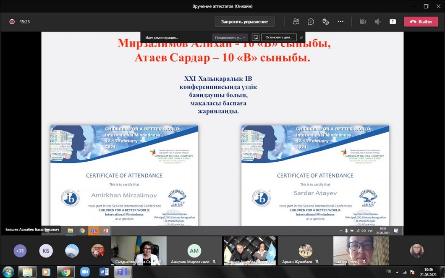Click the include computer sound icon
The width and height of the screenshot is (445, 278).
[255, 37]
